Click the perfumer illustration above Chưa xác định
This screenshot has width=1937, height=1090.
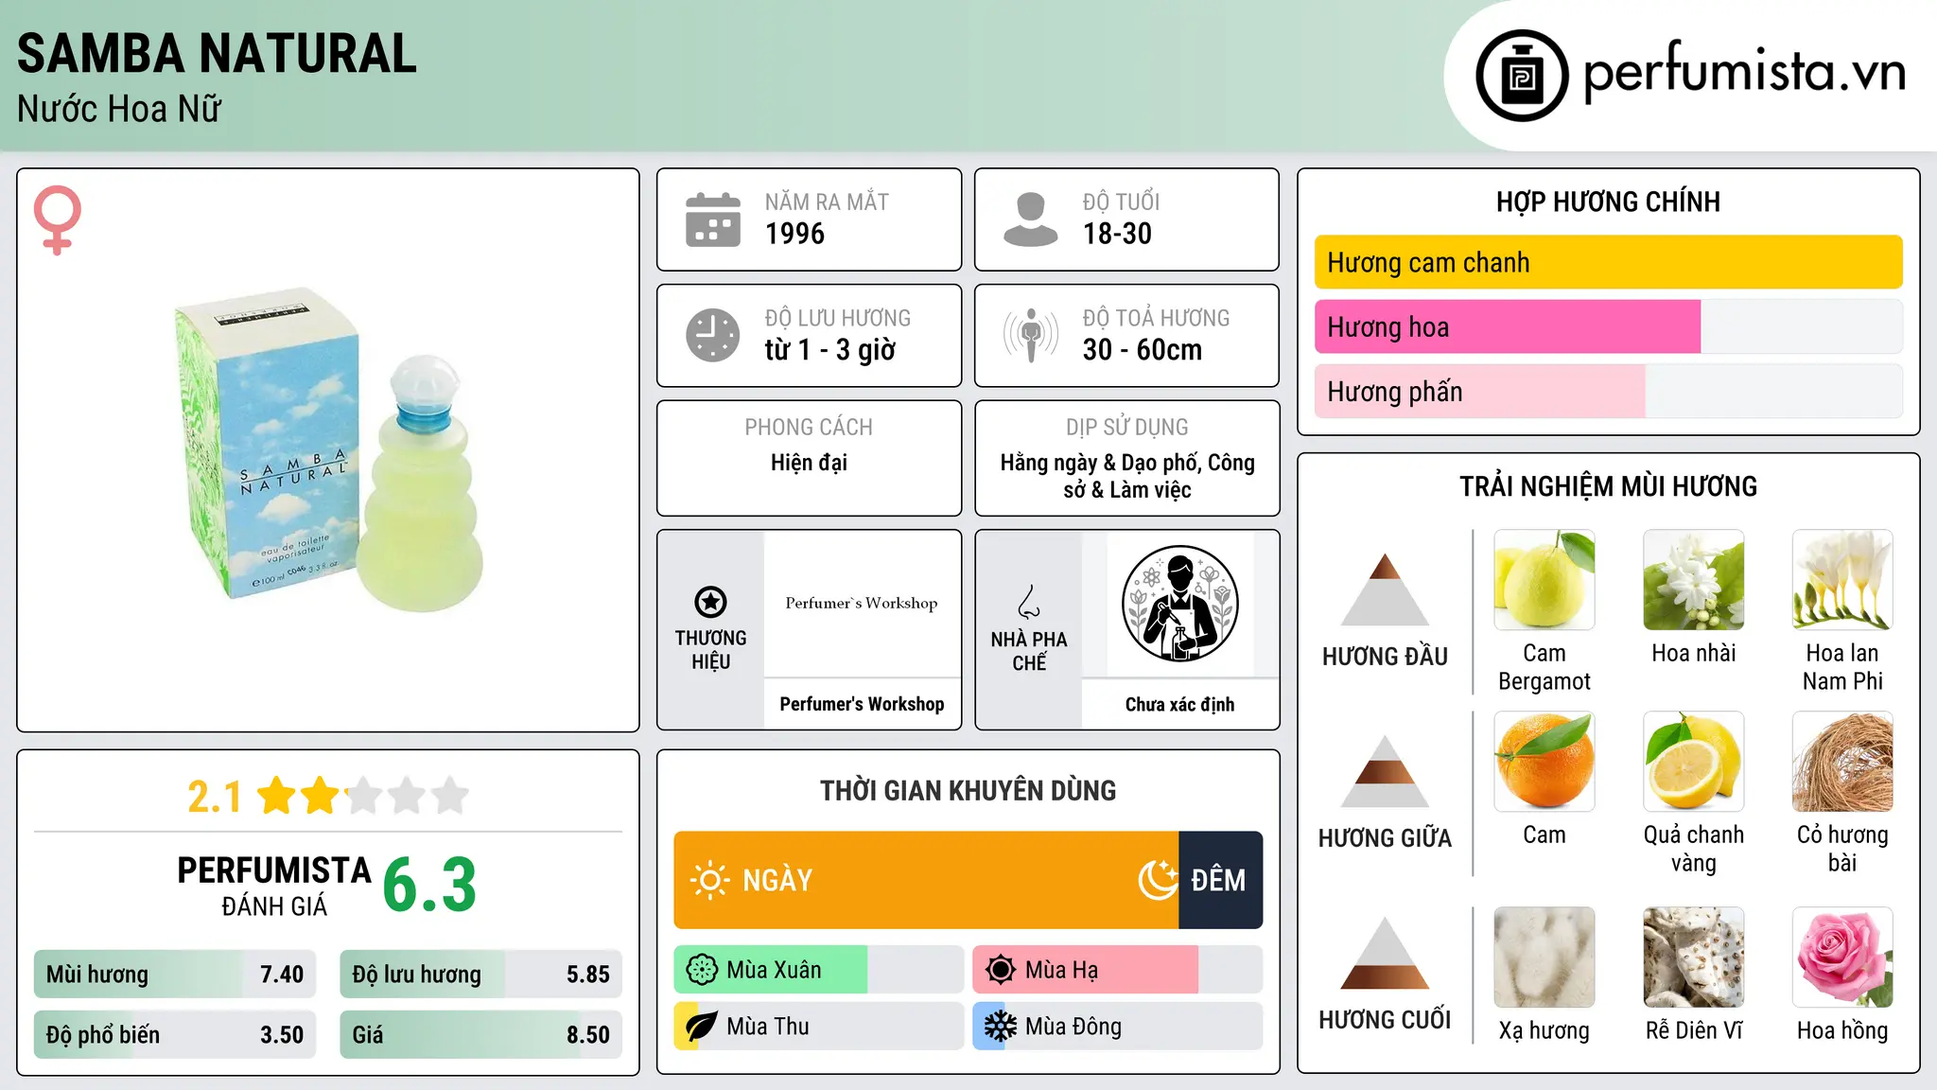[x=1180, y=604]
